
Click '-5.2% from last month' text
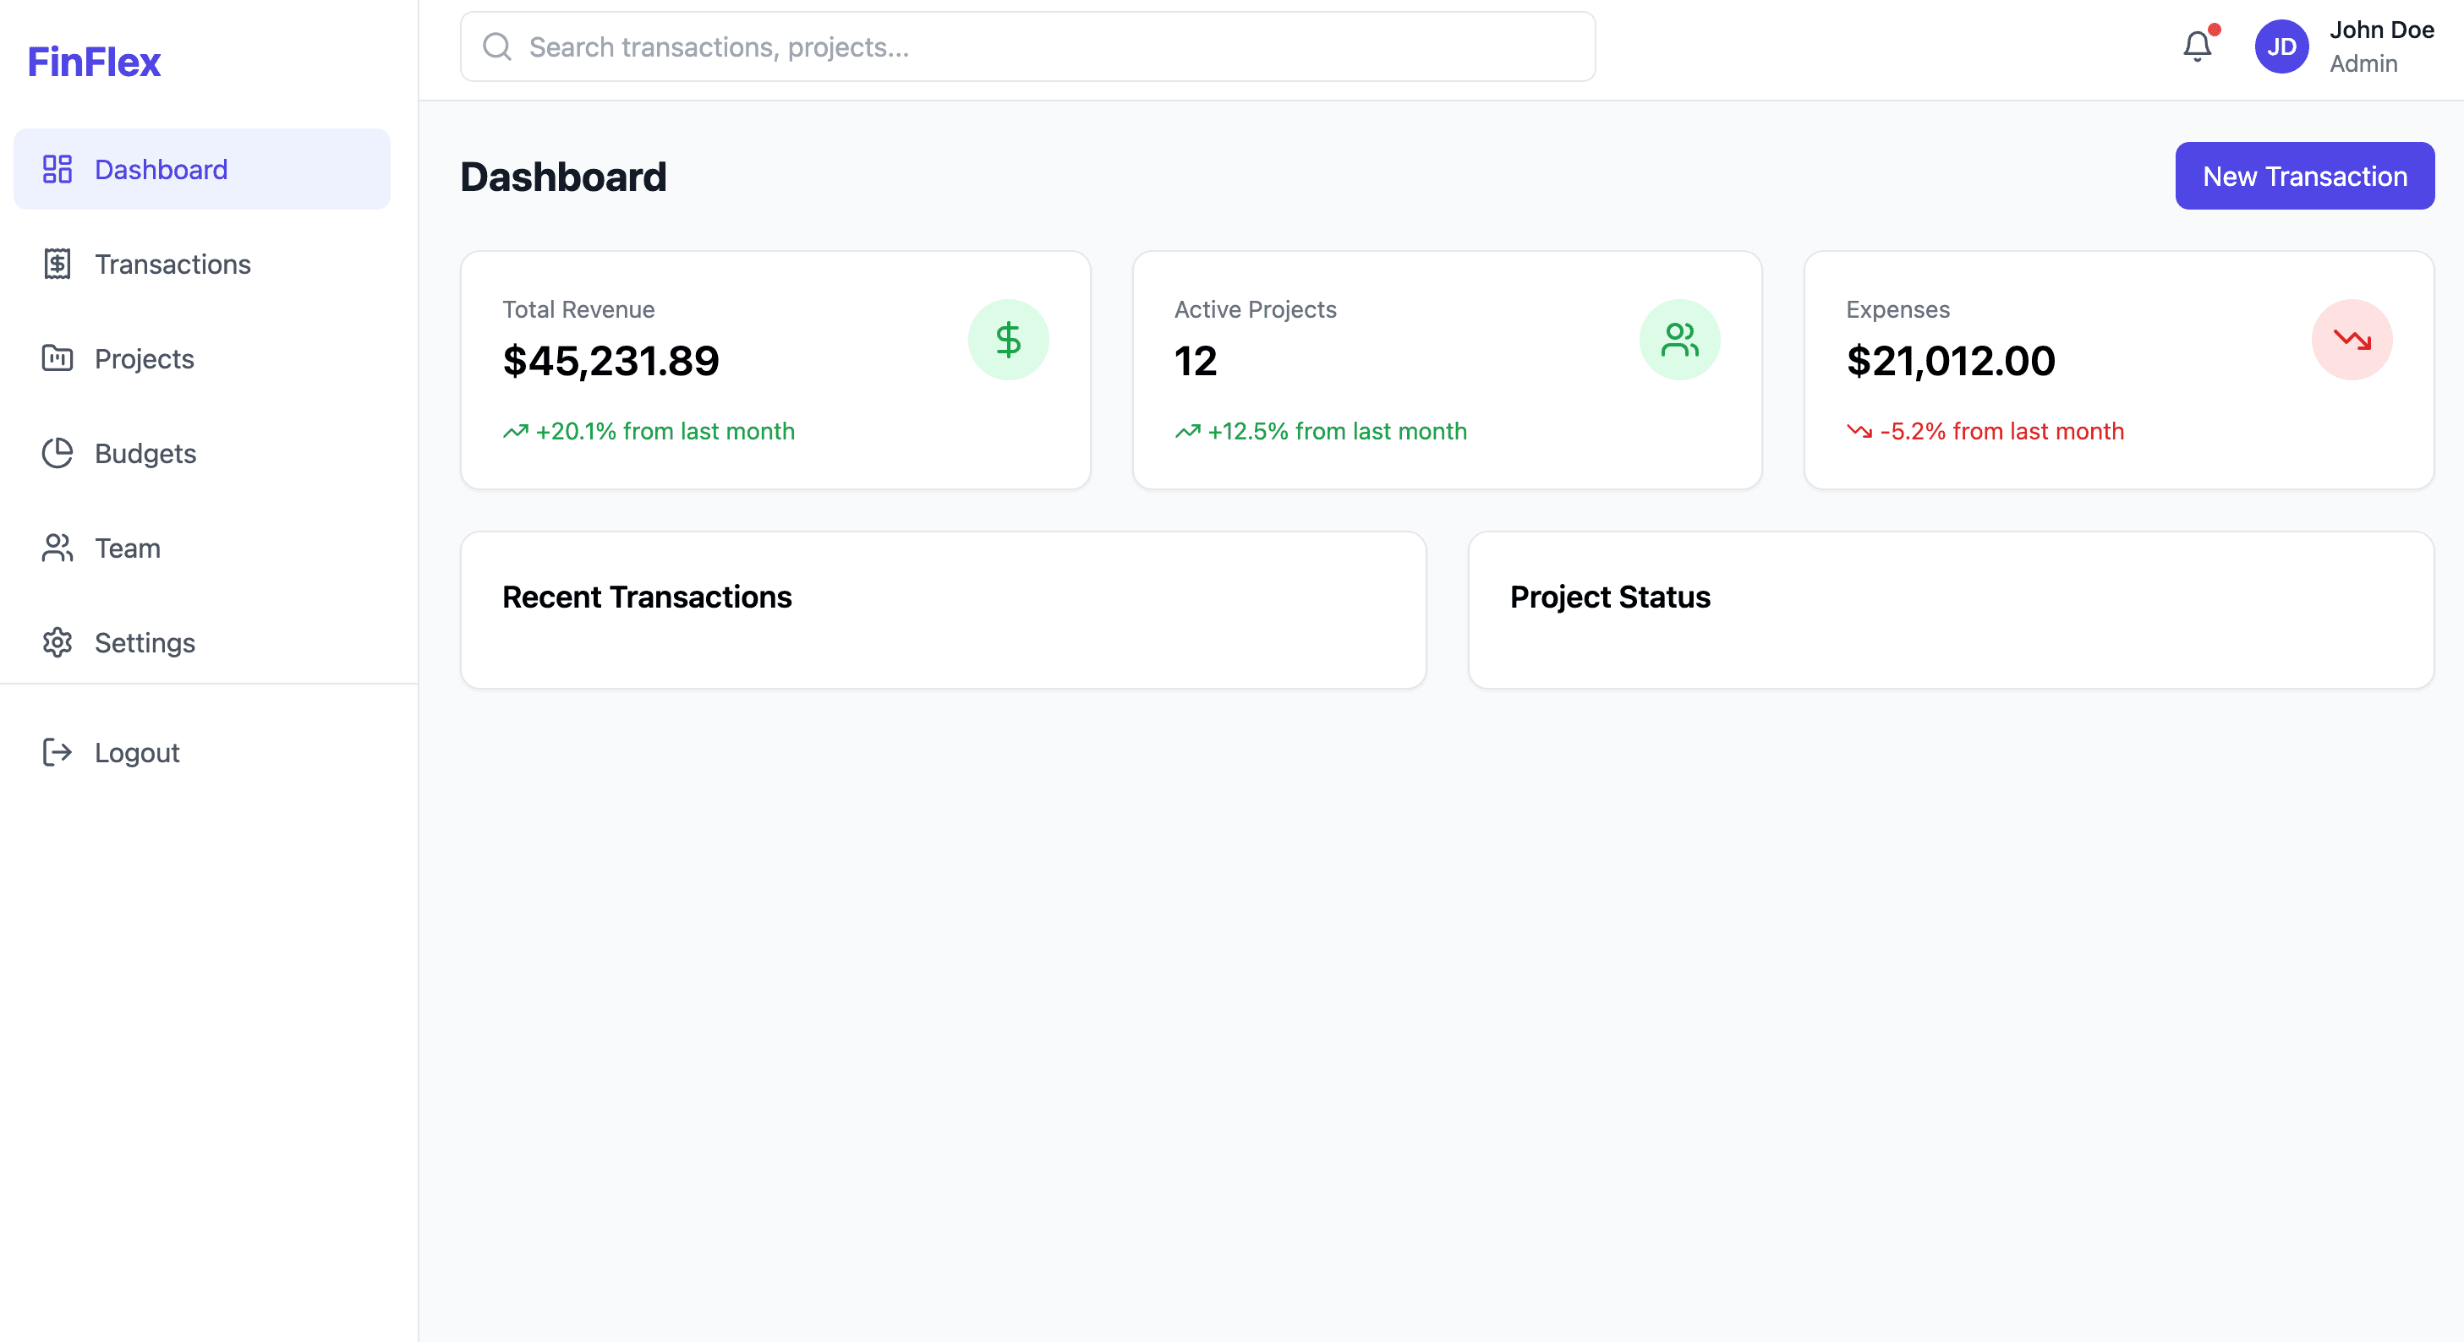[2002, 431]
